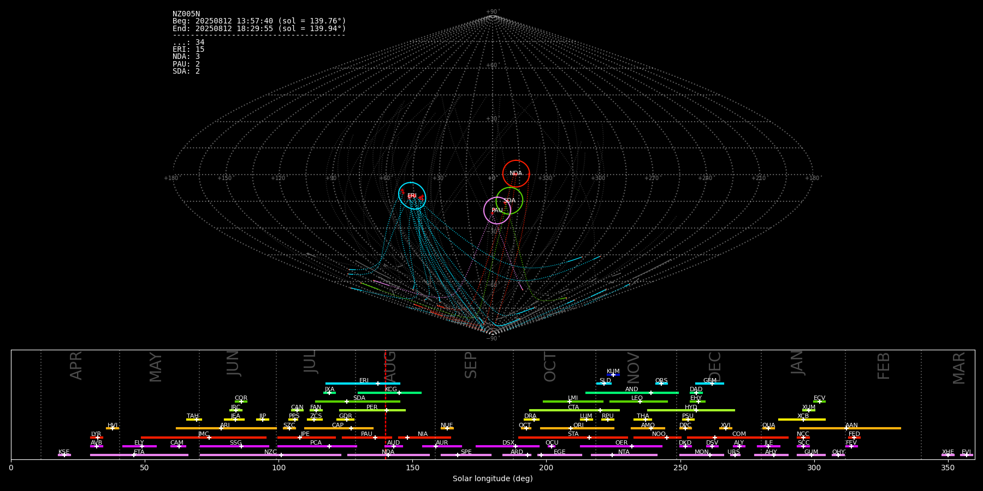
Task: Click the DEC month label in timeline
Action: [x=715, y=367]
